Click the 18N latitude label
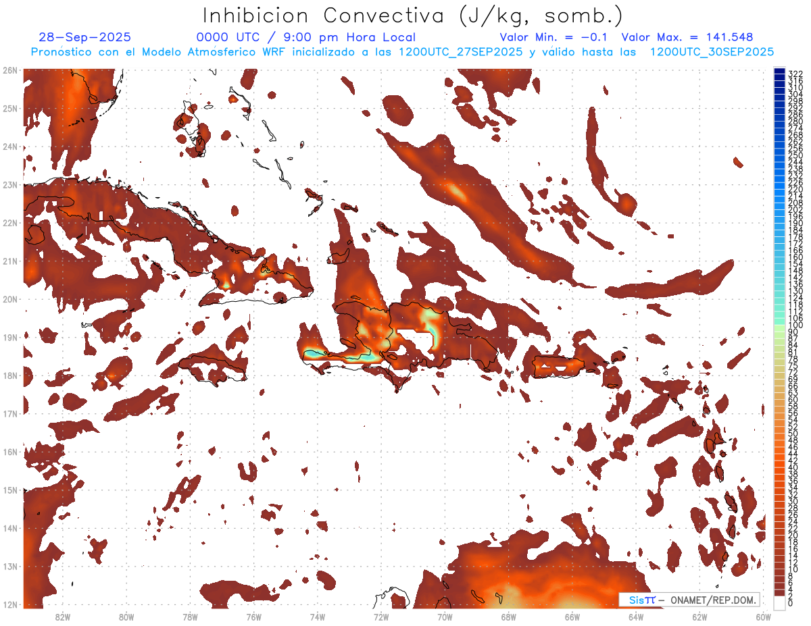The height and width of the screenshot is (626, 811). [x=9, y=375]
